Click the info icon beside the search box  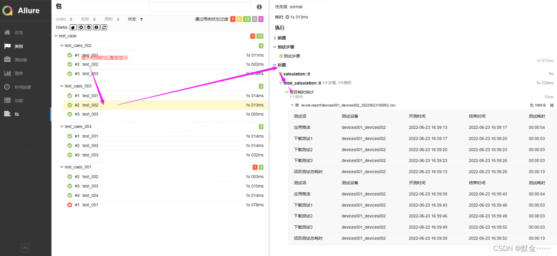[259, 7]
